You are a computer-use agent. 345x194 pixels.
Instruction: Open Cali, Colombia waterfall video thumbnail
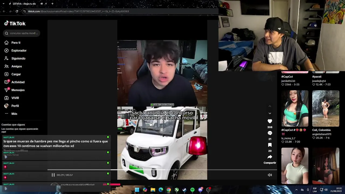326,108
